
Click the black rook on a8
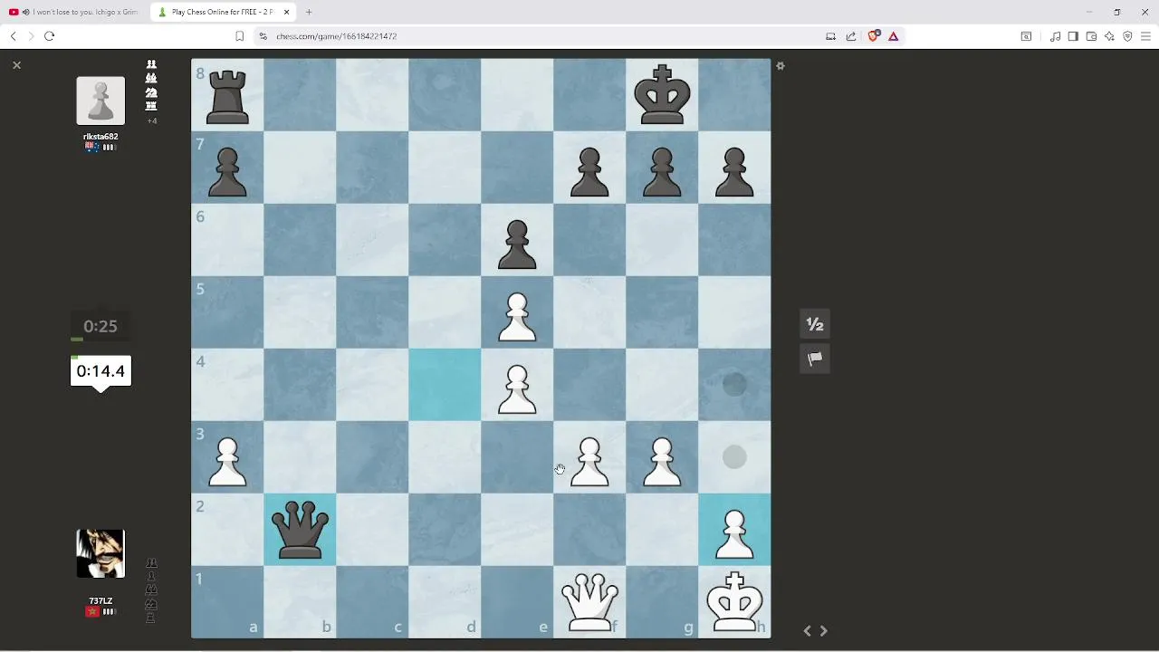tap(227, 95)
